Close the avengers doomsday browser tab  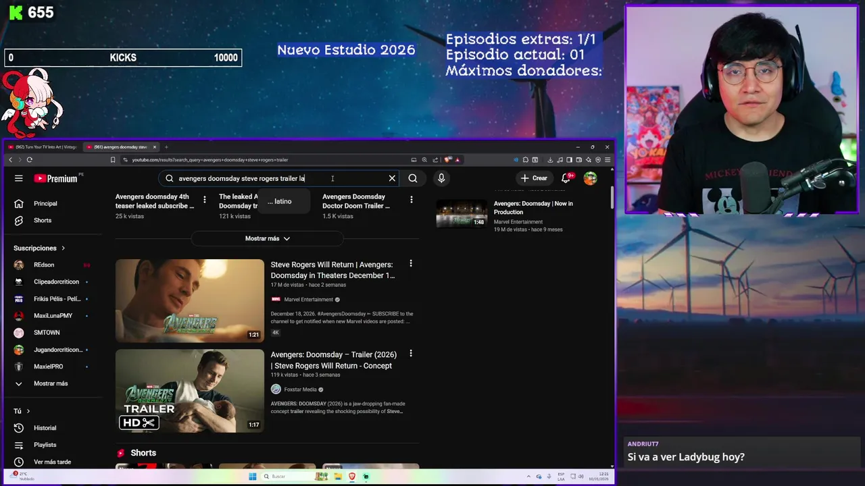pyautogui.click(x=155, y=147)
